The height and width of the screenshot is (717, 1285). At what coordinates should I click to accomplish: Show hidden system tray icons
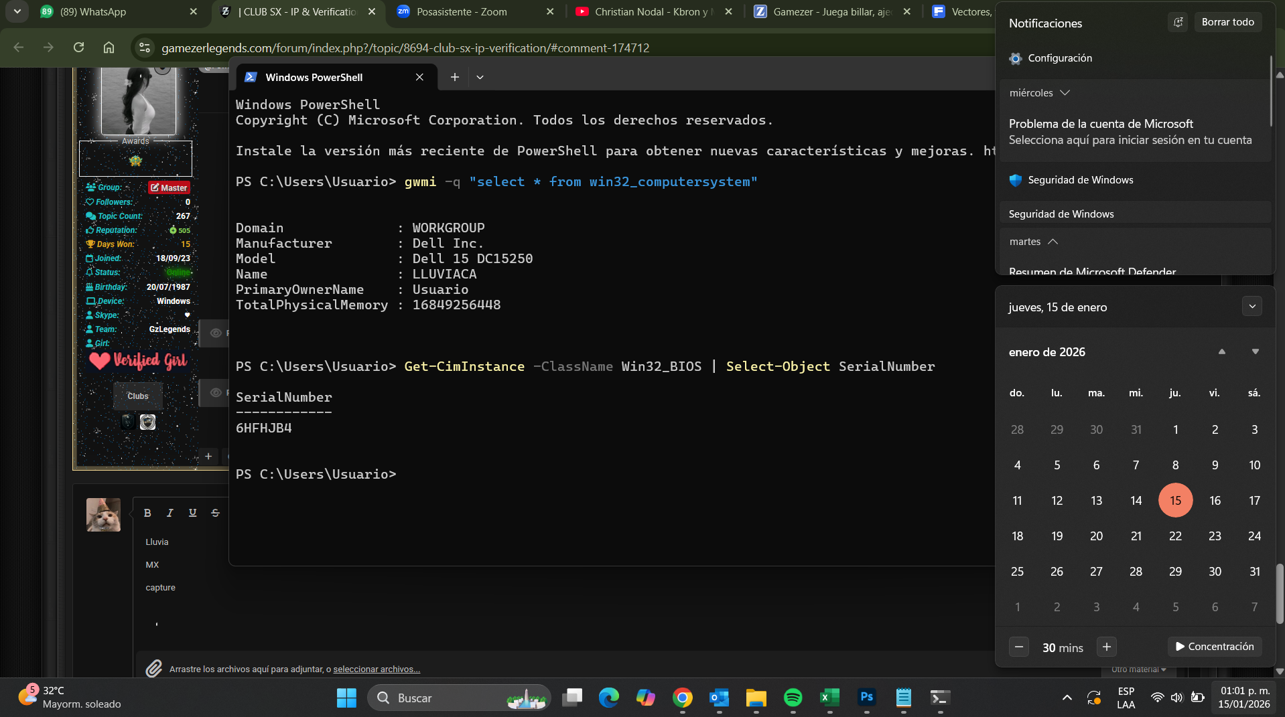point(1067,698)
